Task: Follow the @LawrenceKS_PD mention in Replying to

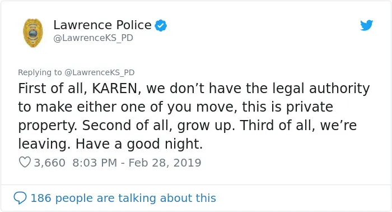Action: pos(100,72)
